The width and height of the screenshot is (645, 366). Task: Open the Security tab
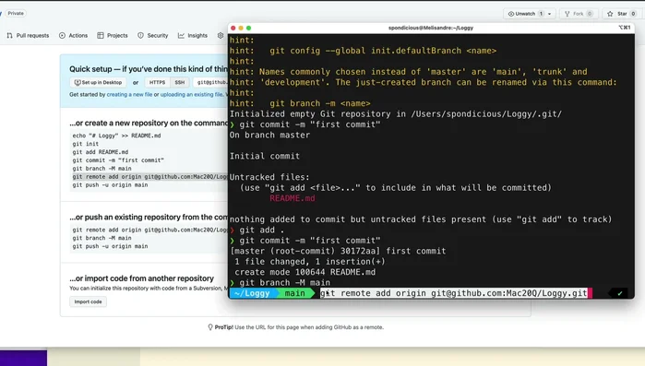tap(152, 36)
